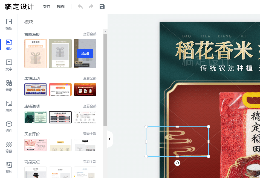This screenshot has height=178, width=260.
Task: Click the 稻花香米 gold title on the canvas
Action: coord(214,50)
